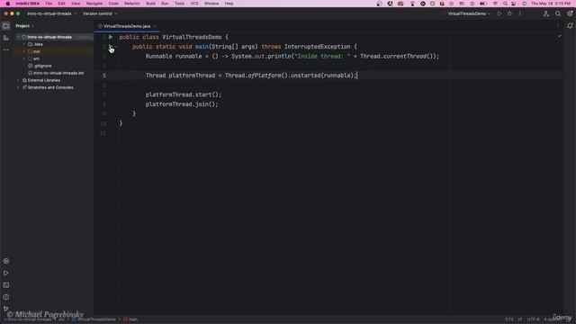Run class VirtualThreadsDemo from gutter arrow
576x324 pixels.
pos(111,37)
